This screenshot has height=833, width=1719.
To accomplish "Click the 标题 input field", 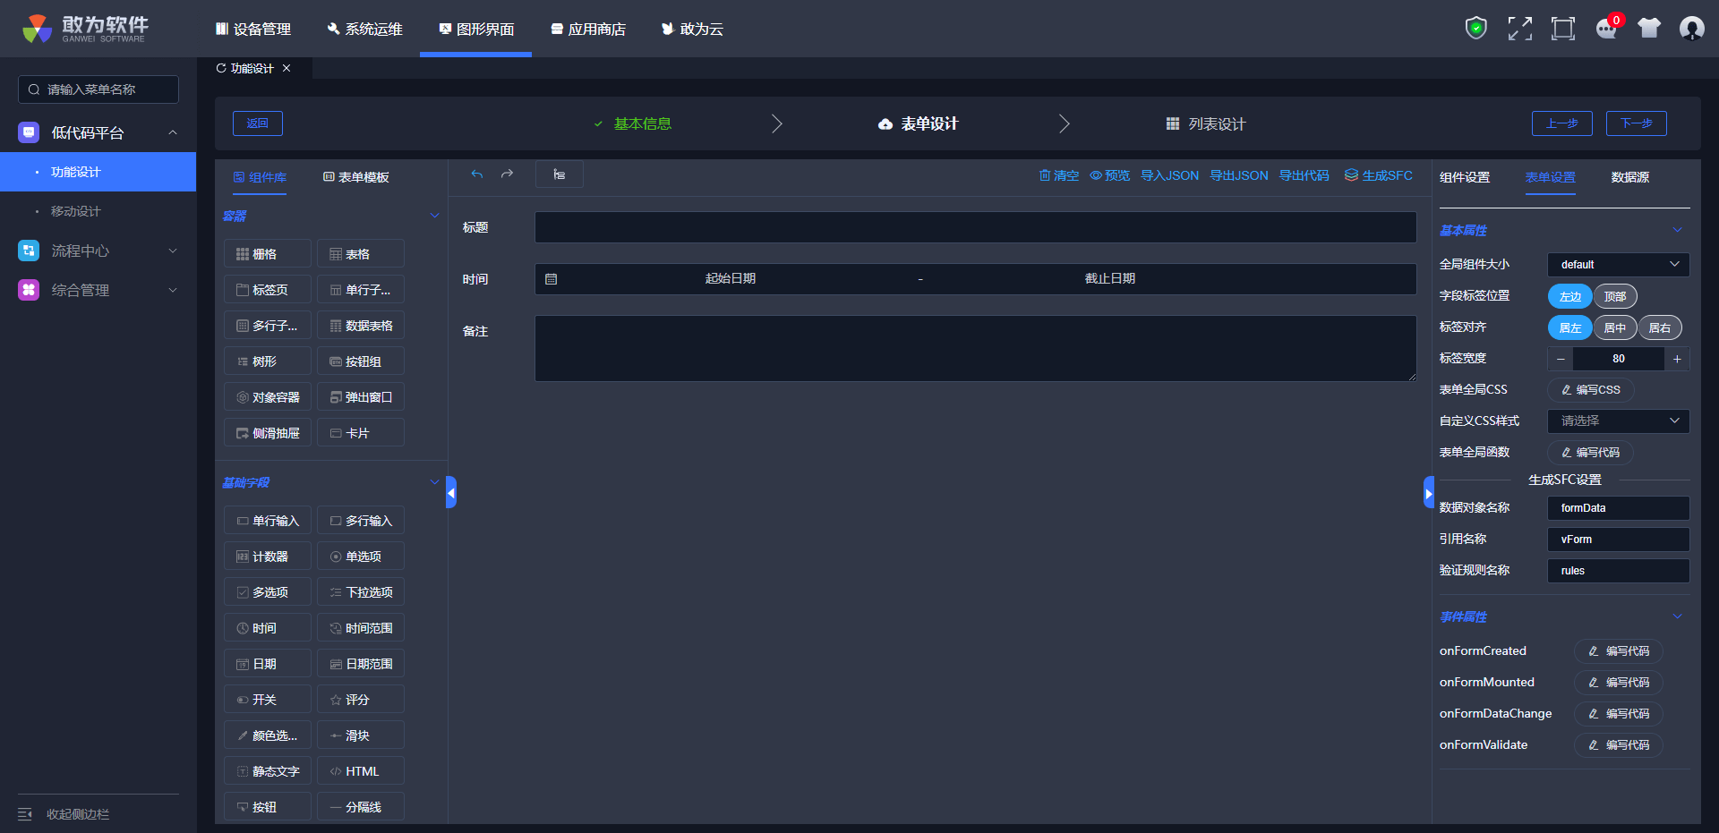I will [x=975, y=227].
